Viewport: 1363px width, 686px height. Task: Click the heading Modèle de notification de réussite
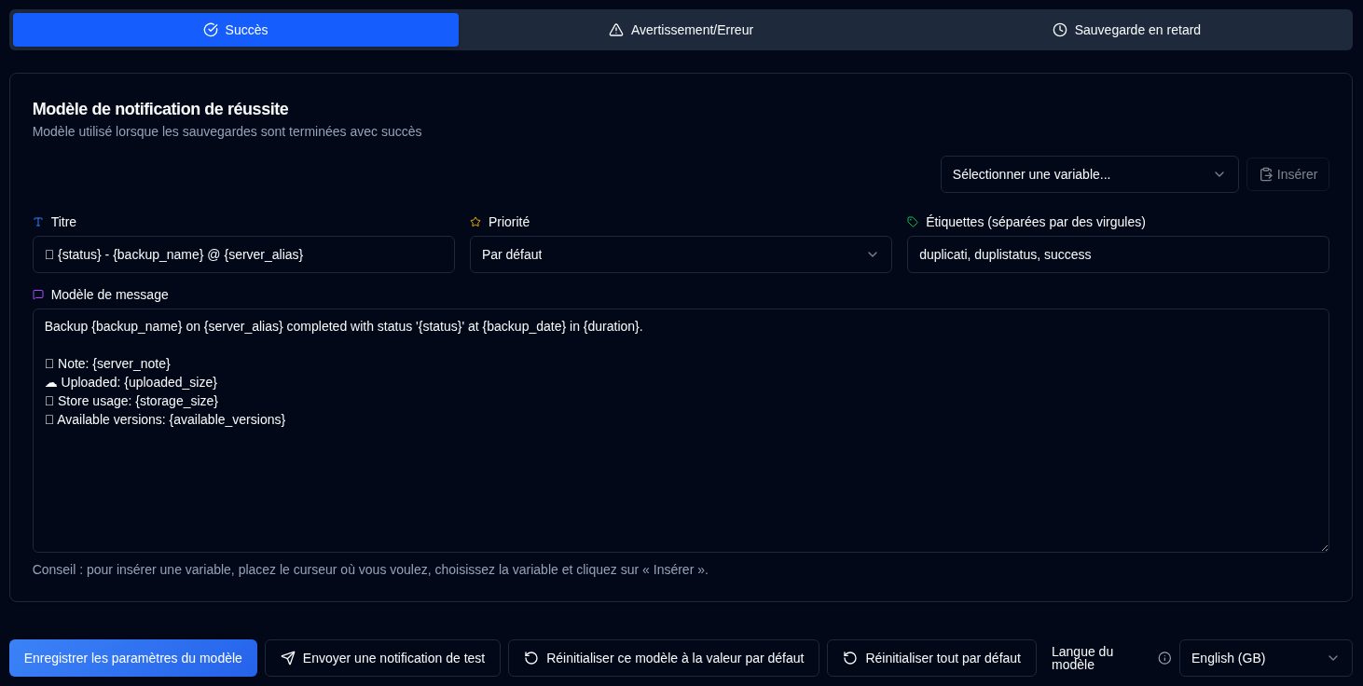[160, 109]
